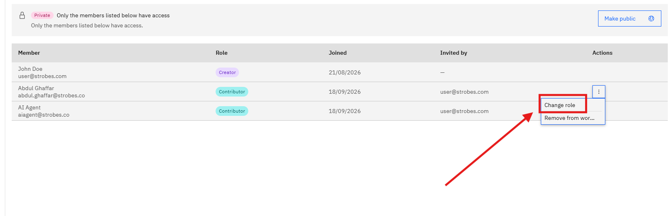Click the lock icon beside Private
The width and height of the screenshot is (669, 216).
pos(22,15)
